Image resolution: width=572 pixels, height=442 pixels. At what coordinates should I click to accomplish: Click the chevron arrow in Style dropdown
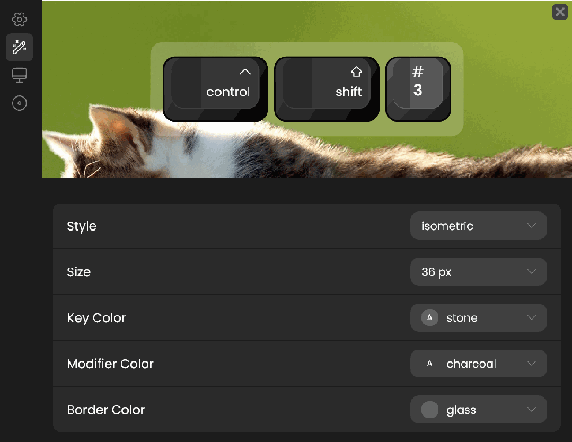532,226
